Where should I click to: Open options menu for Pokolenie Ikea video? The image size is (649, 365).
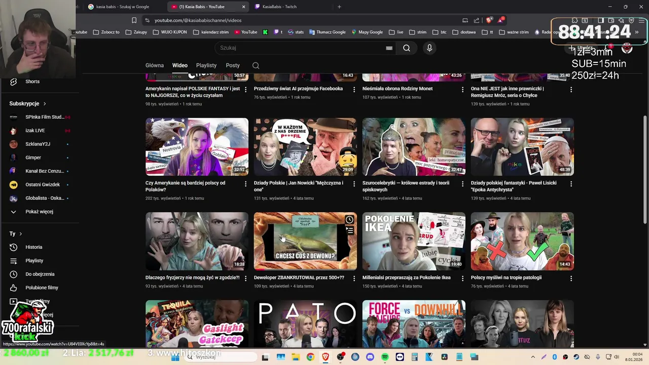[462, 278]
